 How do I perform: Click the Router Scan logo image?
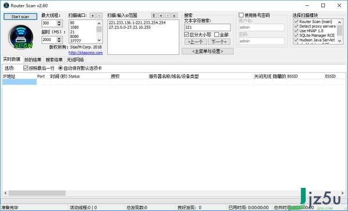(x=21, y=37)
